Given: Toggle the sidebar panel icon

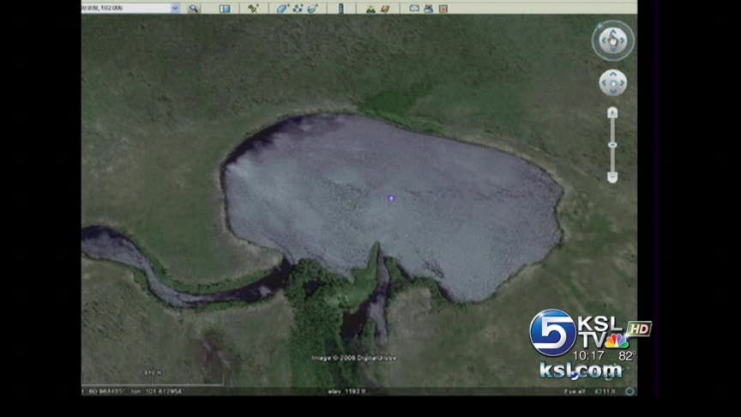Looking at the screenshot, I should [x=225, y=8].
